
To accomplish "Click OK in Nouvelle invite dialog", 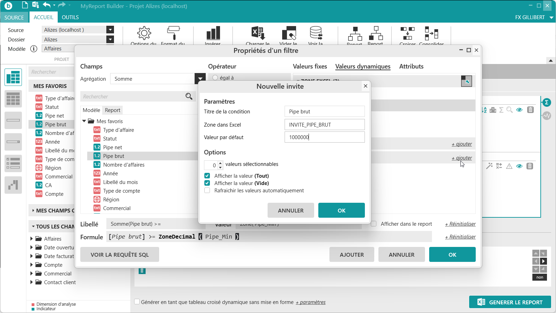I will click(341, 210).
